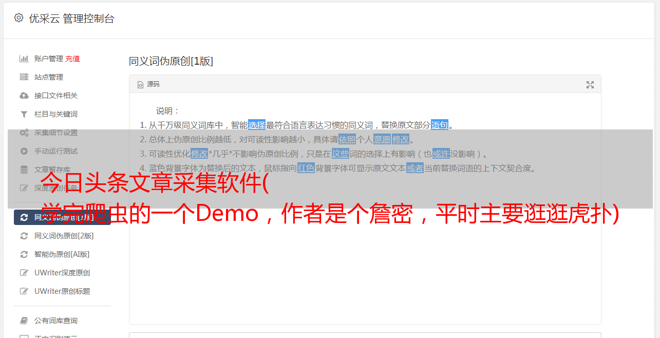This screenshot has width=660, height=338.
Task: Click the 栏目与关键词 filter icon
Action: 24,114
